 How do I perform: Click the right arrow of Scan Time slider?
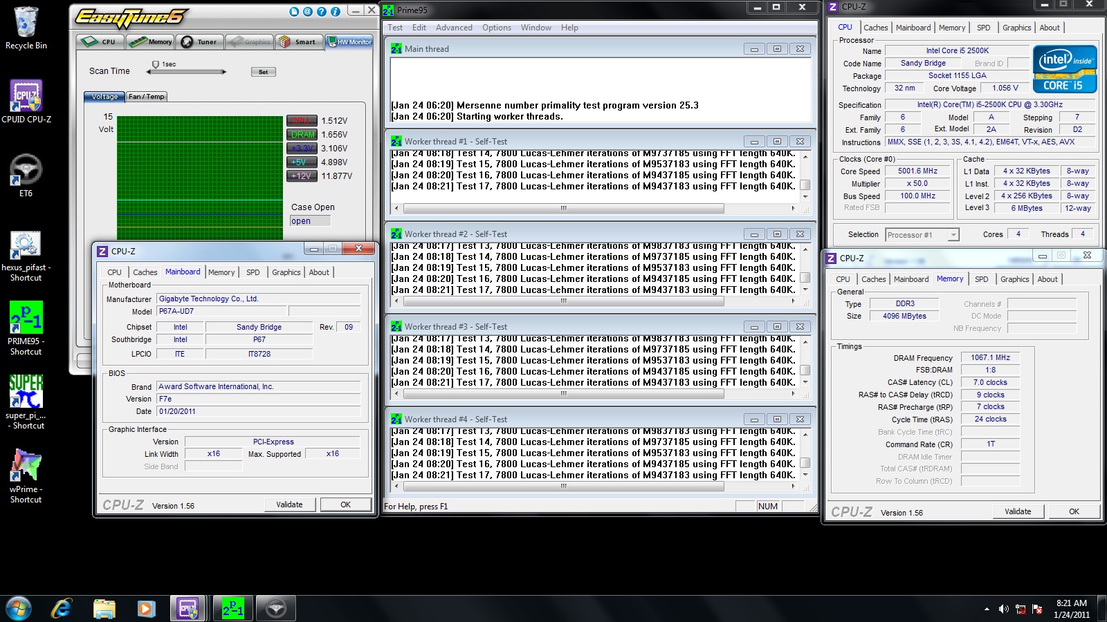[x=224, y=72]
